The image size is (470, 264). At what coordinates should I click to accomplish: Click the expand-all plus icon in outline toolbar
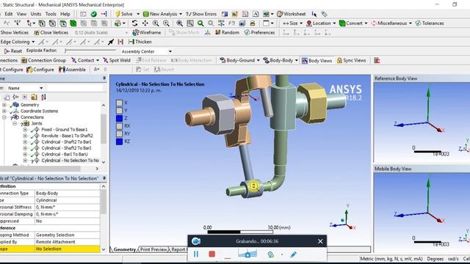pos(24,97)
